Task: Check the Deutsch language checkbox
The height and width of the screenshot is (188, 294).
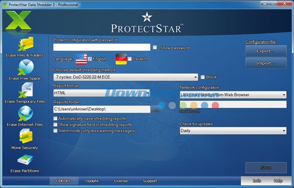Action: point(129,59)
